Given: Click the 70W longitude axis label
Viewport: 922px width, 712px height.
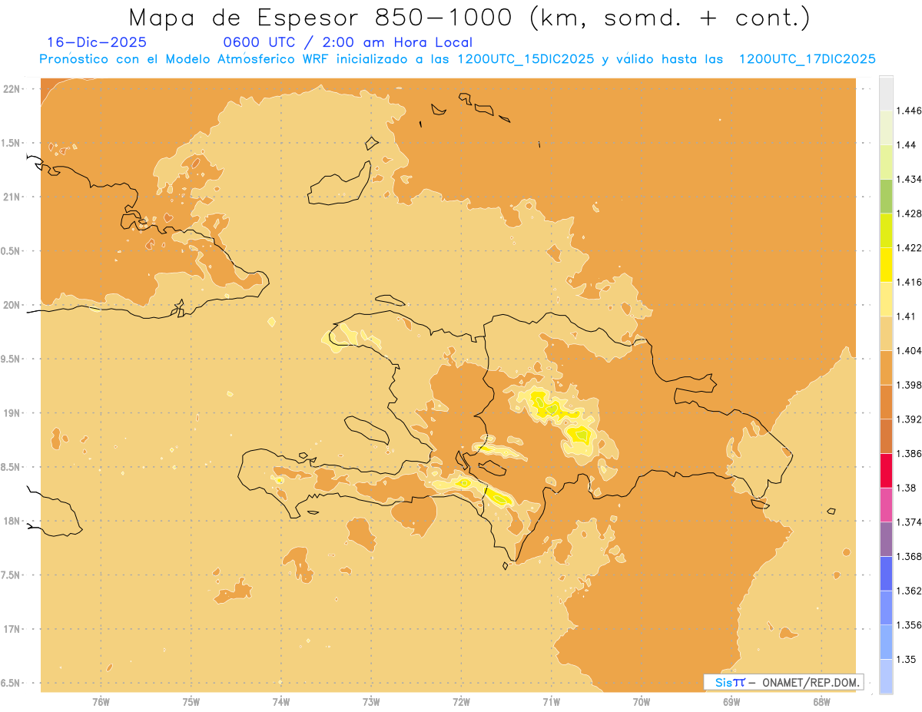Looking at the screenshot, I should tap(641, 701).
